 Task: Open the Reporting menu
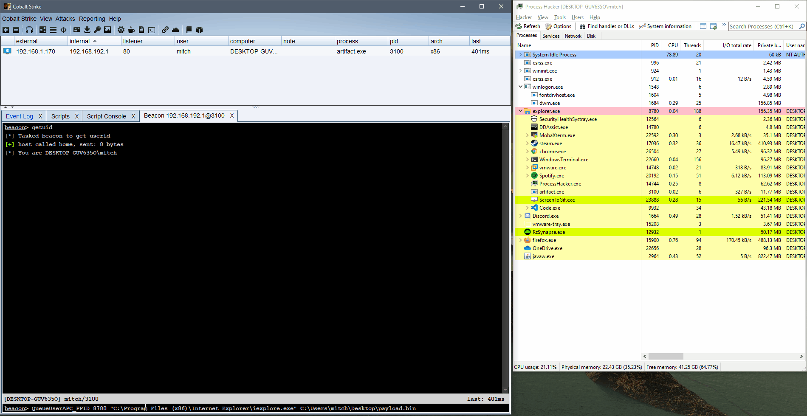pos(92,19)
